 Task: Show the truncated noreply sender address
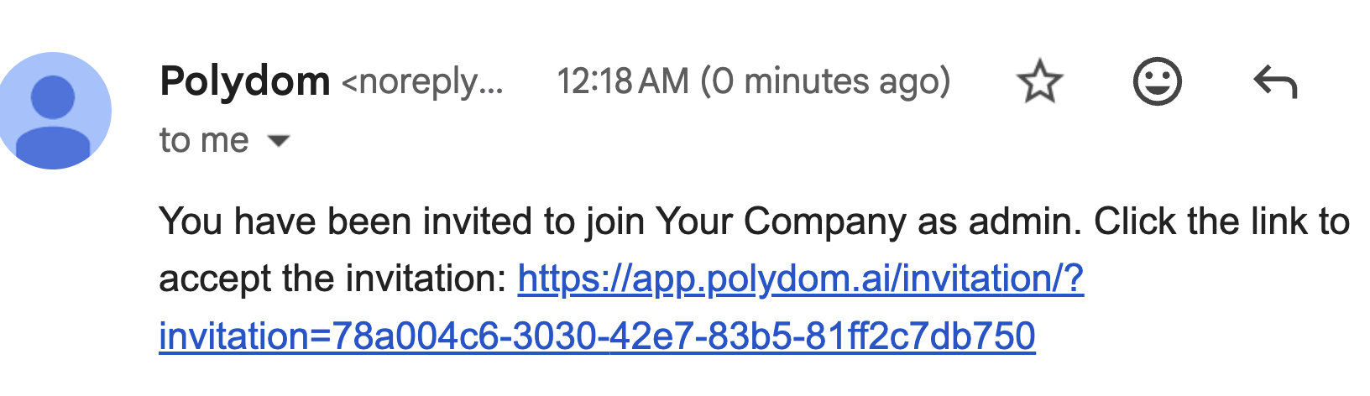422,82
